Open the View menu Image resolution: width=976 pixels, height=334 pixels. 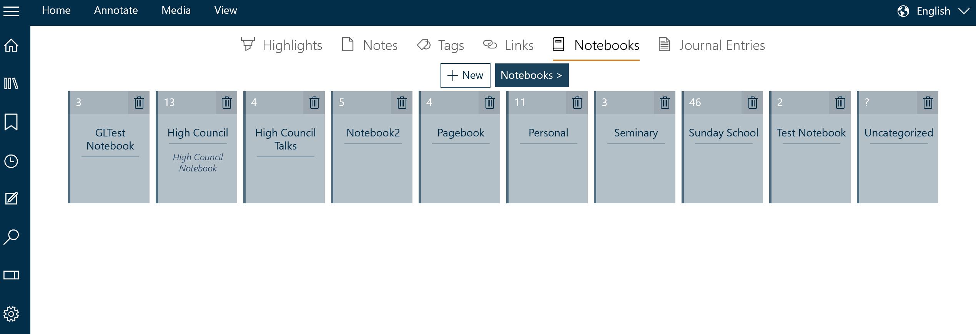click(x=226, y=10)
